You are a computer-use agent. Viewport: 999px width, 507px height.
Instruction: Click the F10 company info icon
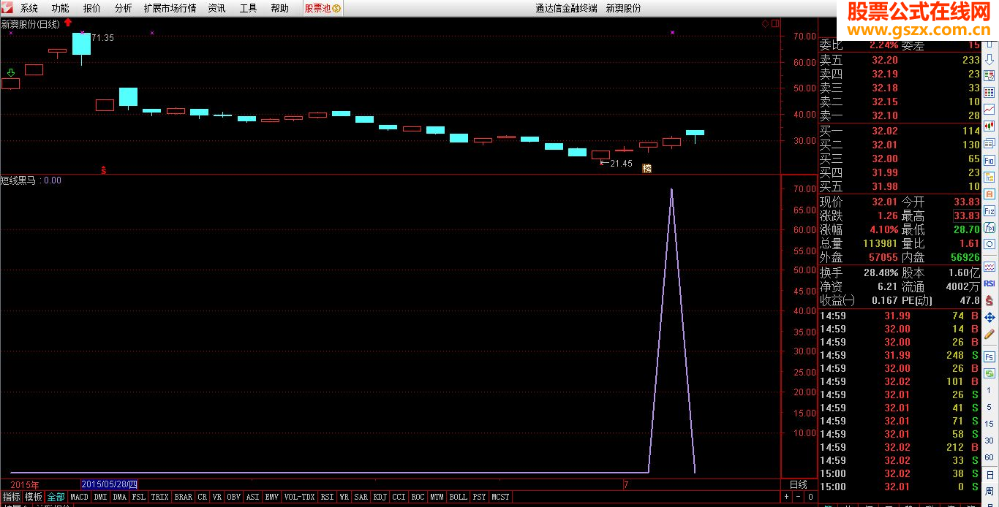coord(989,160)
